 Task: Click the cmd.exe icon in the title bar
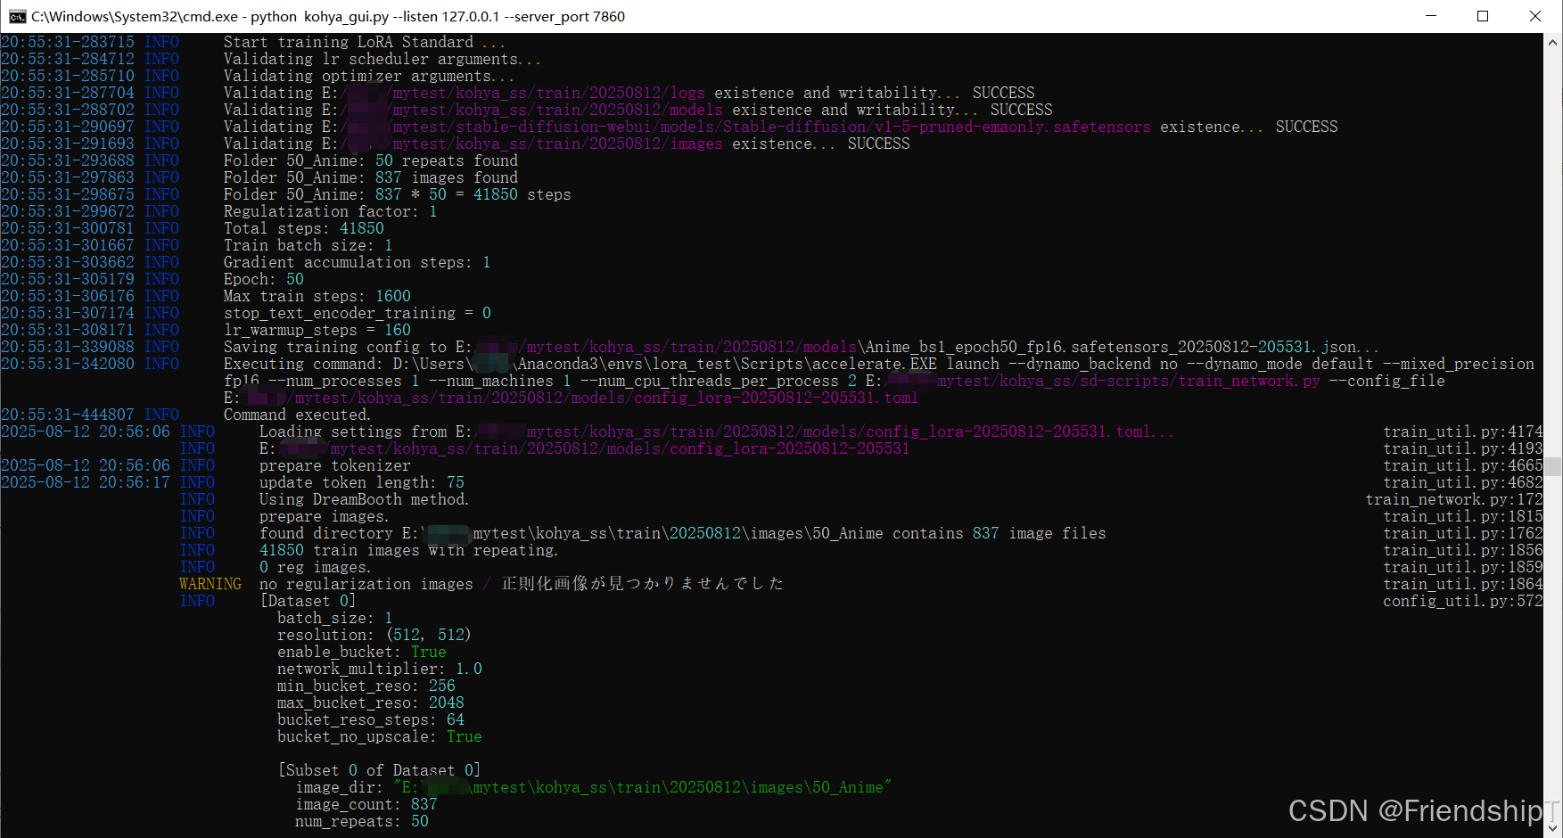19,16
